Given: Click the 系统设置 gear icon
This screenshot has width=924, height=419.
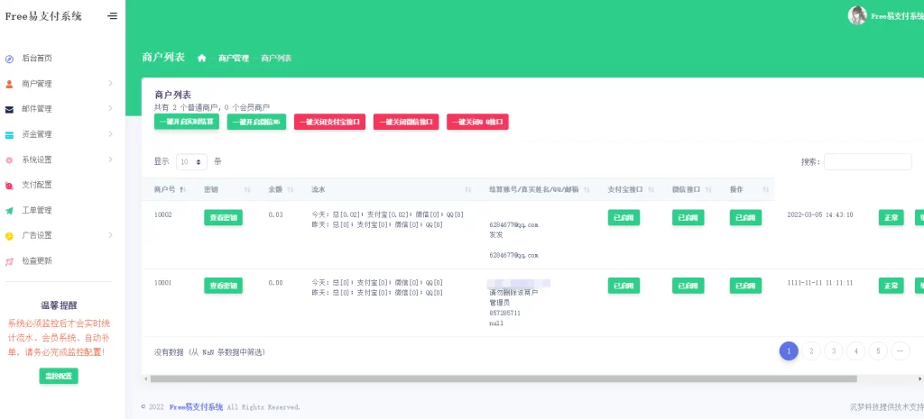Looking at the screenshot, I should [9, 159].
